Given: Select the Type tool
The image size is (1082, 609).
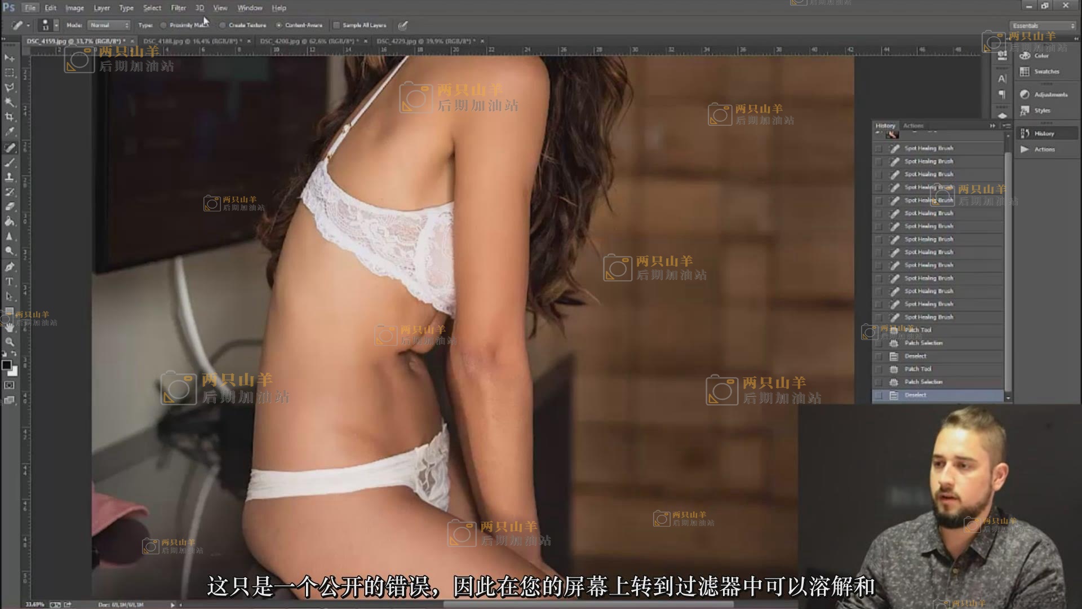Looking at the screenshot, I should pyautogui.click(x=10, y=281).
